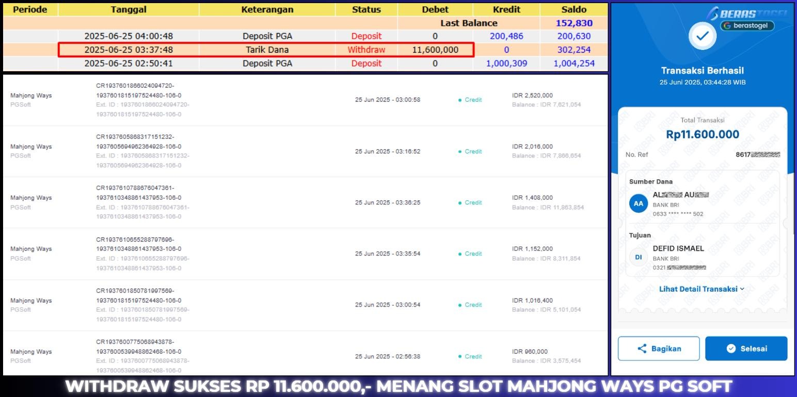Select the date 2025-06-25 02:50:41
The image size is (797, 397).
pos(129,63)
